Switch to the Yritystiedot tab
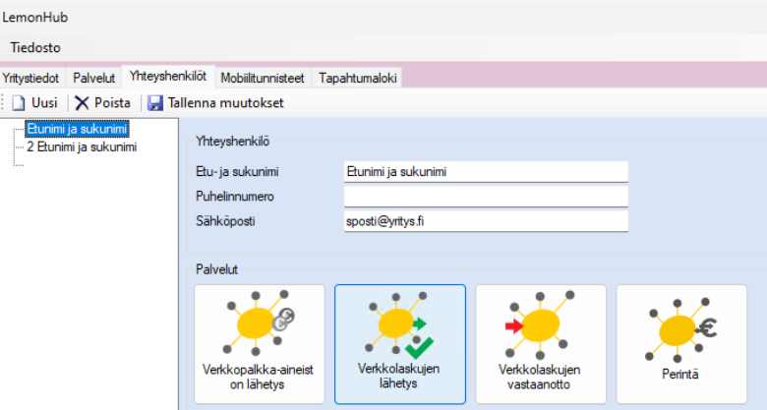767x410 pixels. pyautogui.click(x=30, y=78)
